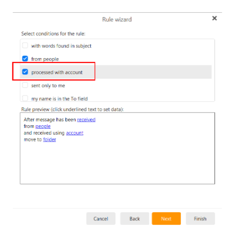Select the 'sent only to me' label
Image resolution: width=234 pixels, height=242 pixels.
48,86
